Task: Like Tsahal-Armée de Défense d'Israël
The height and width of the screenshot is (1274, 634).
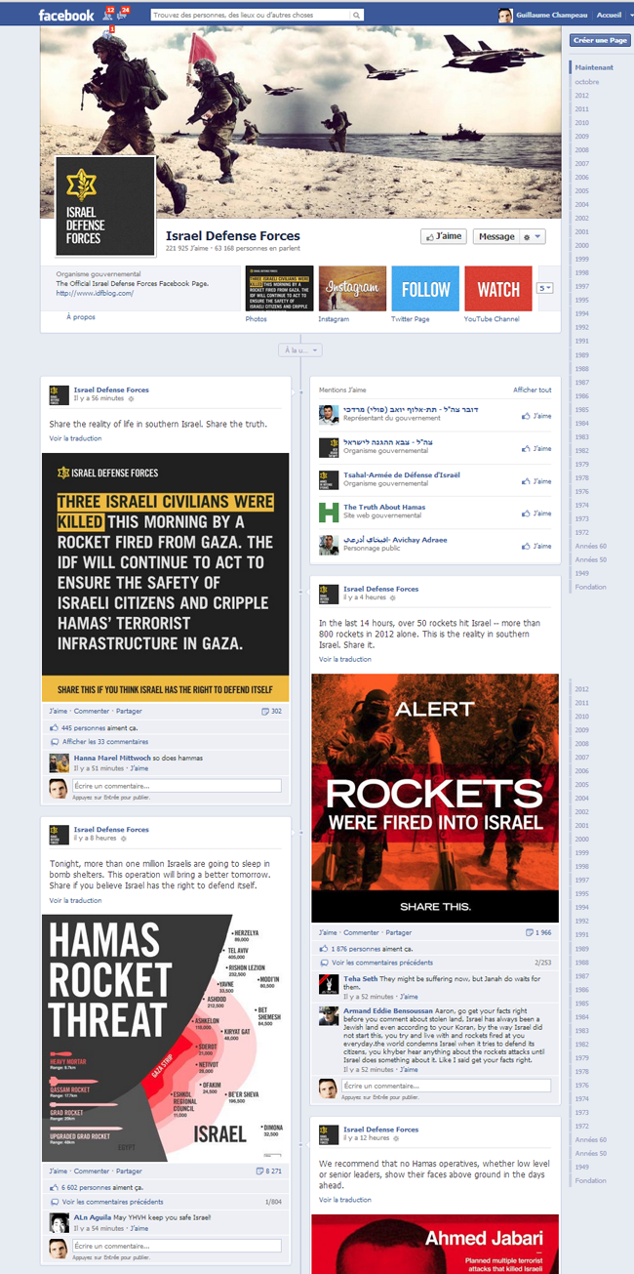Action: pyautogui.click(x=536, y=480)
